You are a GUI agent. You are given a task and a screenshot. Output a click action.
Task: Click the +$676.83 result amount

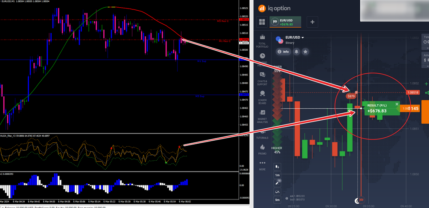pyautogui.click(x=377, y=111)
